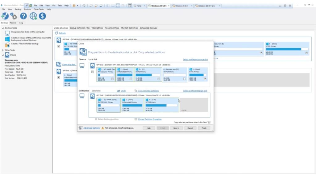Open the Restore menu in menu bar
316x177 pixels.
click(27, 9)
